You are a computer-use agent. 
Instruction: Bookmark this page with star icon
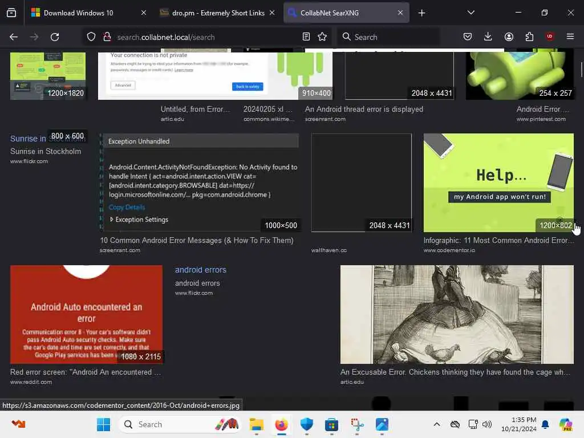point(322,37)
